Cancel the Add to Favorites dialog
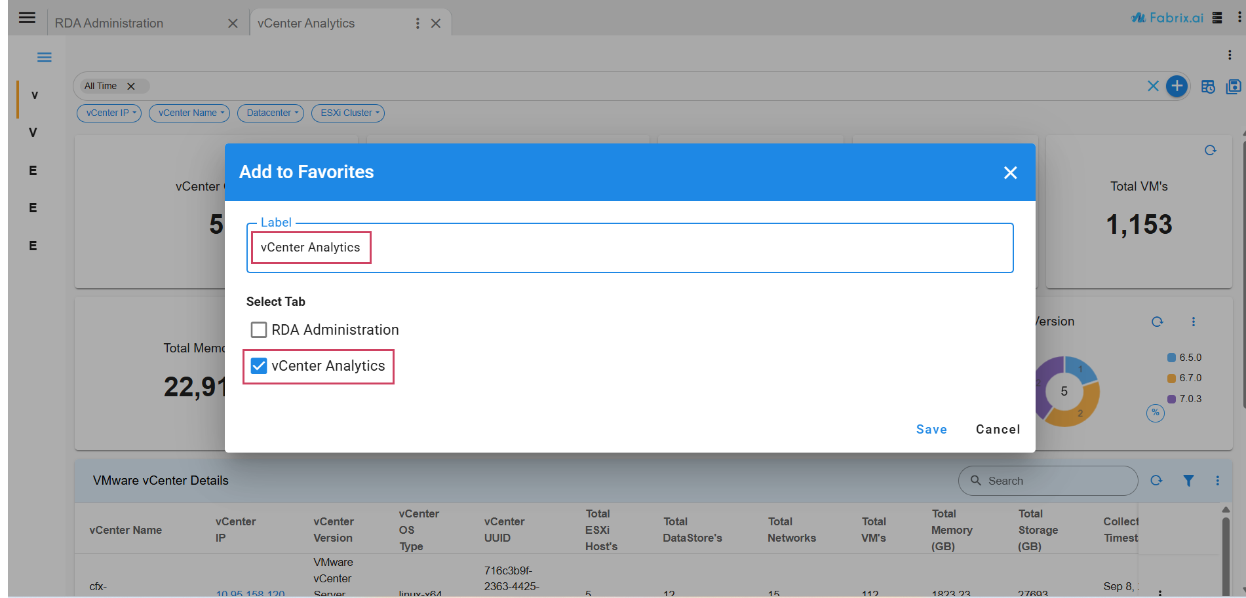The image size is (1246, 598). pyautogui.click(x=998, y=429)
